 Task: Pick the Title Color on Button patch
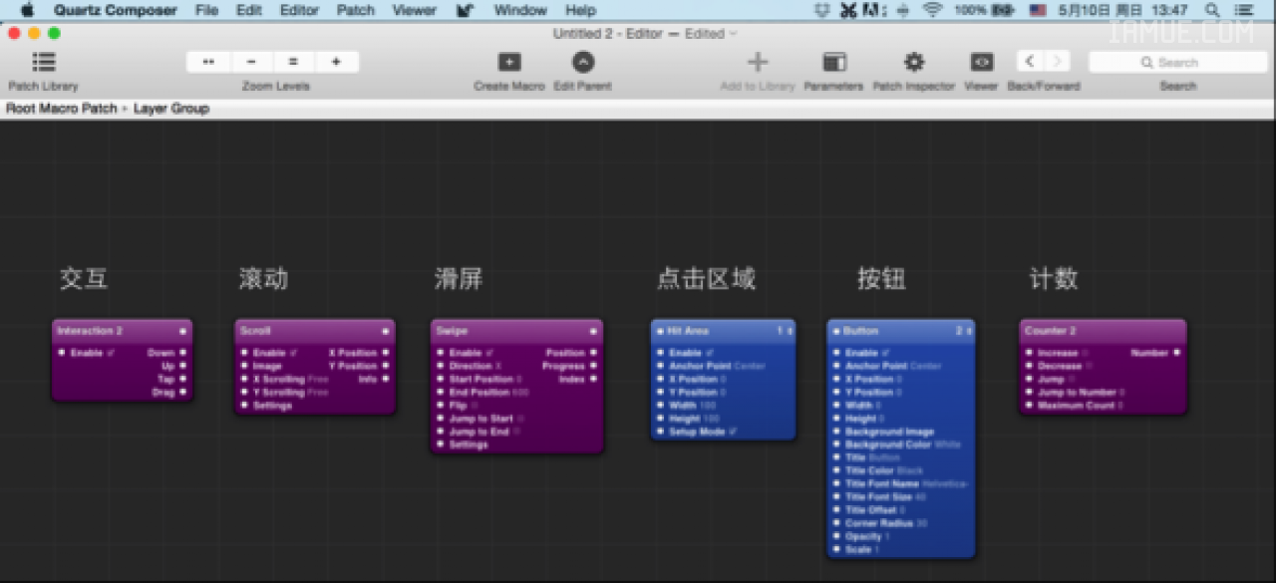pos(910,470)
